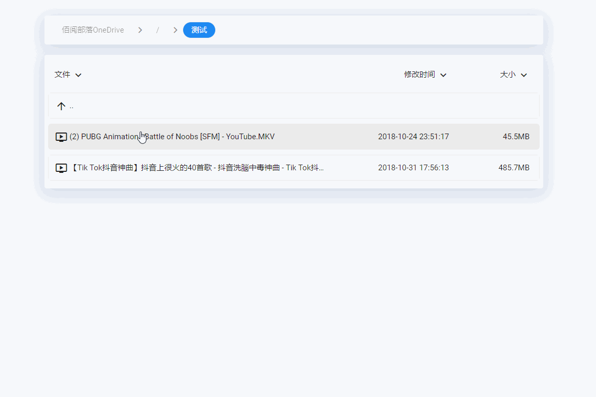
Task: Go to parent folder '..' row
Action: 294,106
